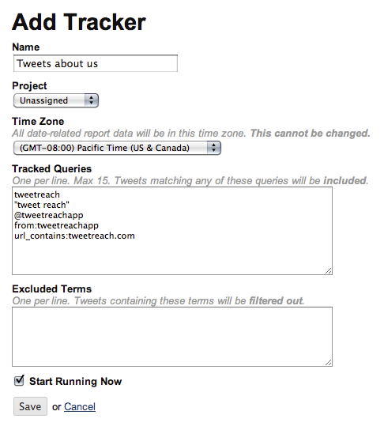This screenshot has height=430, width=384.
Task: Click the Add Tracker page heading
Action: click(x=79, y=22)
